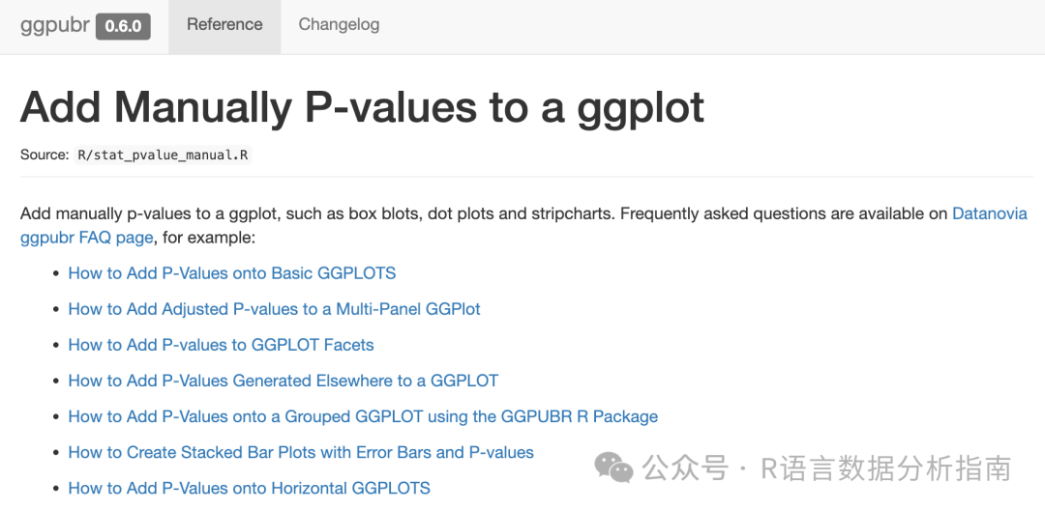This screenshot has height=510, width=1045.
Task: Open the Adjusted P-values Multi-Panel GGPlot link
Action: (274, 309)
